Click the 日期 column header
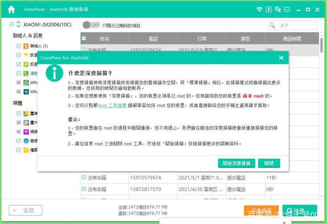 [202, 38]
